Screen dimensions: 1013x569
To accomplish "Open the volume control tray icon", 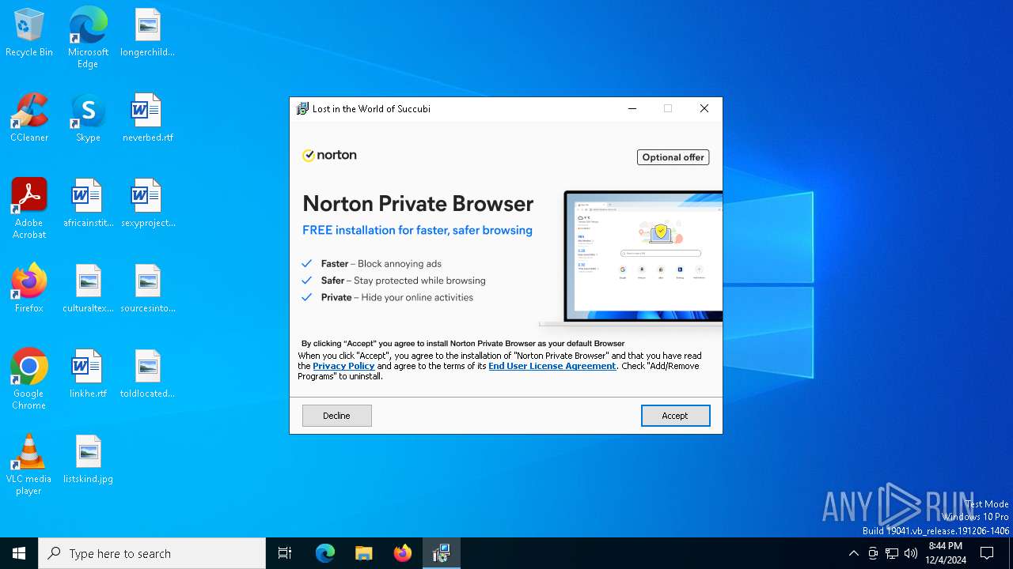I will 911,553.
